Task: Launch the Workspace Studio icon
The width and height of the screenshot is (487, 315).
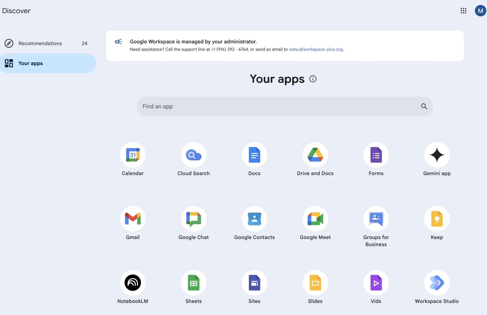Action: coord(437,283)
